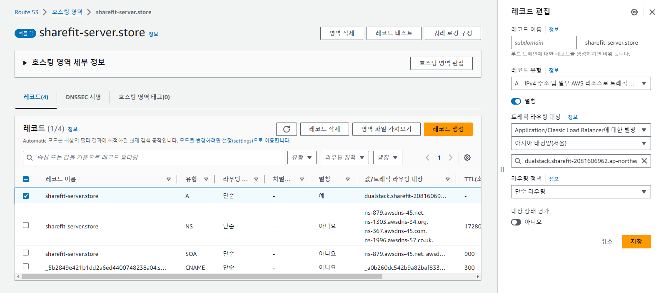Turn off the alias toggle switch
Image resolution: width=661 pixels, height=293 pixels.
pos(516,101)
